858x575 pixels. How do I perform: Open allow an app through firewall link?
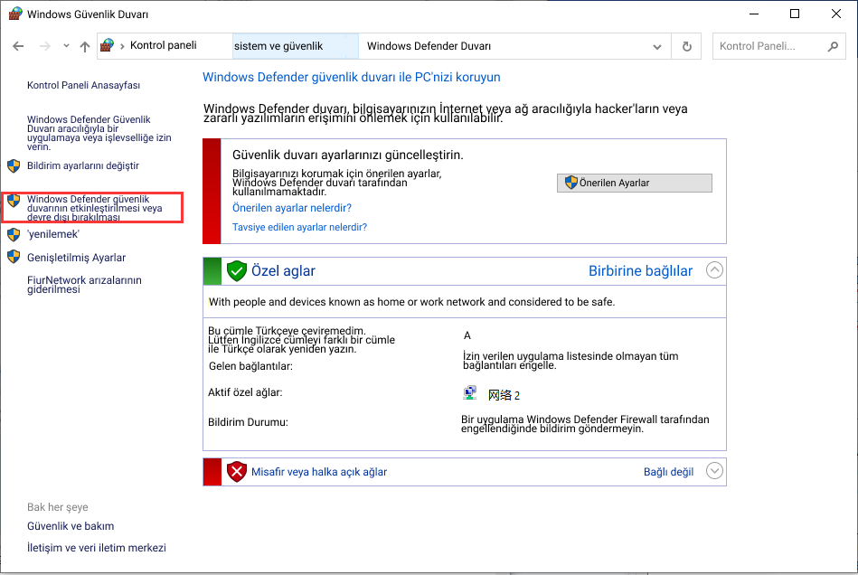pos(99,133)
